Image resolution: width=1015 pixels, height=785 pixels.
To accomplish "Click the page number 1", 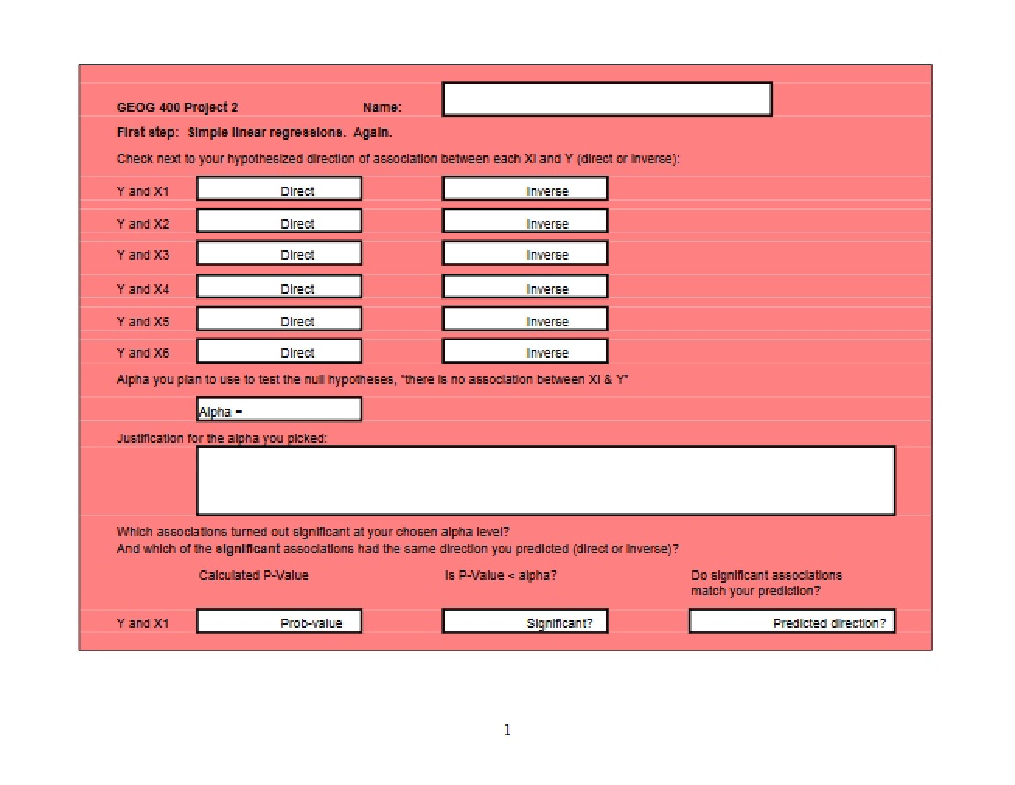I will pos(508,730).
